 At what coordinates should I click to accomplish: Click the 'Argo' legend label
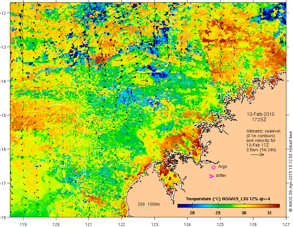(x=222, y=167)
